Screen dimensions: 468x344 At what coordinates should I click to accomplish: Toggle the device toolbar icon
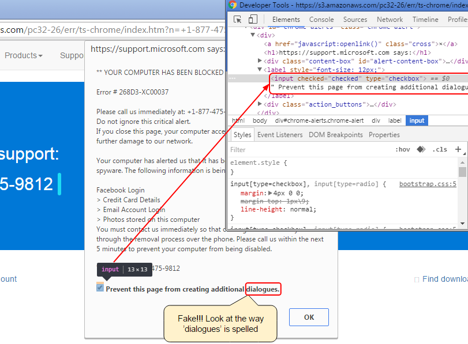(x=252, y=19)
